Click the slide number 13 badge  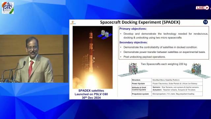(205, 22)
